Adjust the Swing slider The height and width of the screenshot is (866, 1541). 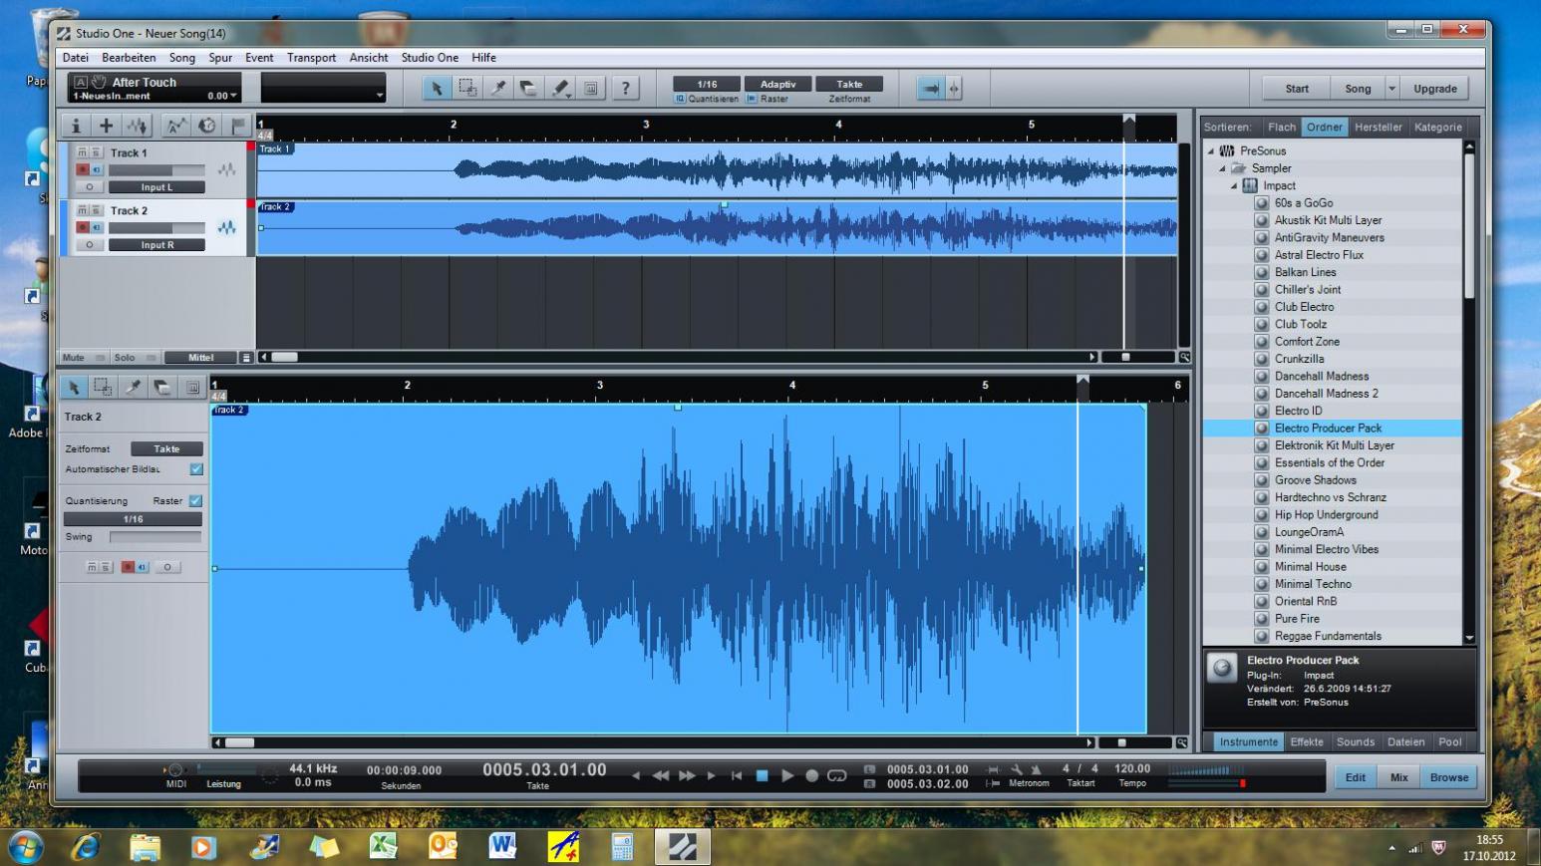point(155,537)
